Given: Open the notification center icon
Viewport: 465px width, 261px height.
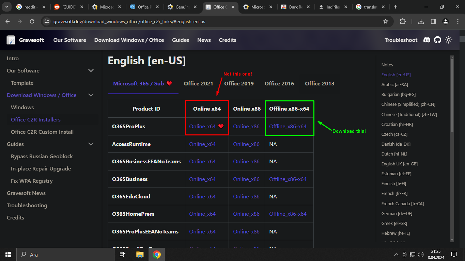Looking at the screenshot, I should point(454,254).
